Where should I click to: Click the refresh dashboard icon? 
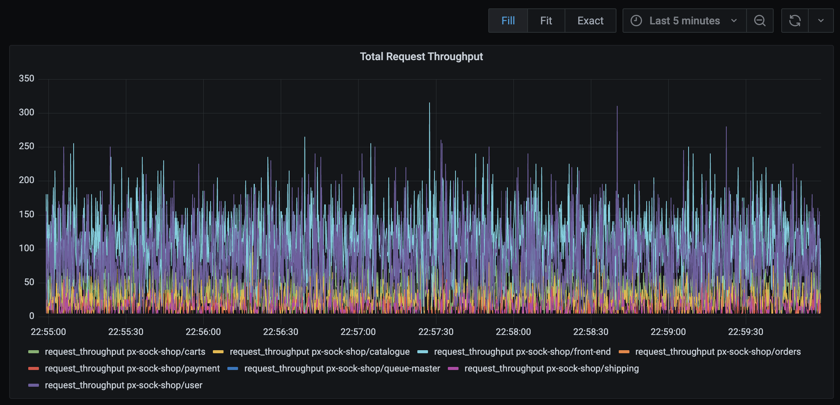[795, 21]
